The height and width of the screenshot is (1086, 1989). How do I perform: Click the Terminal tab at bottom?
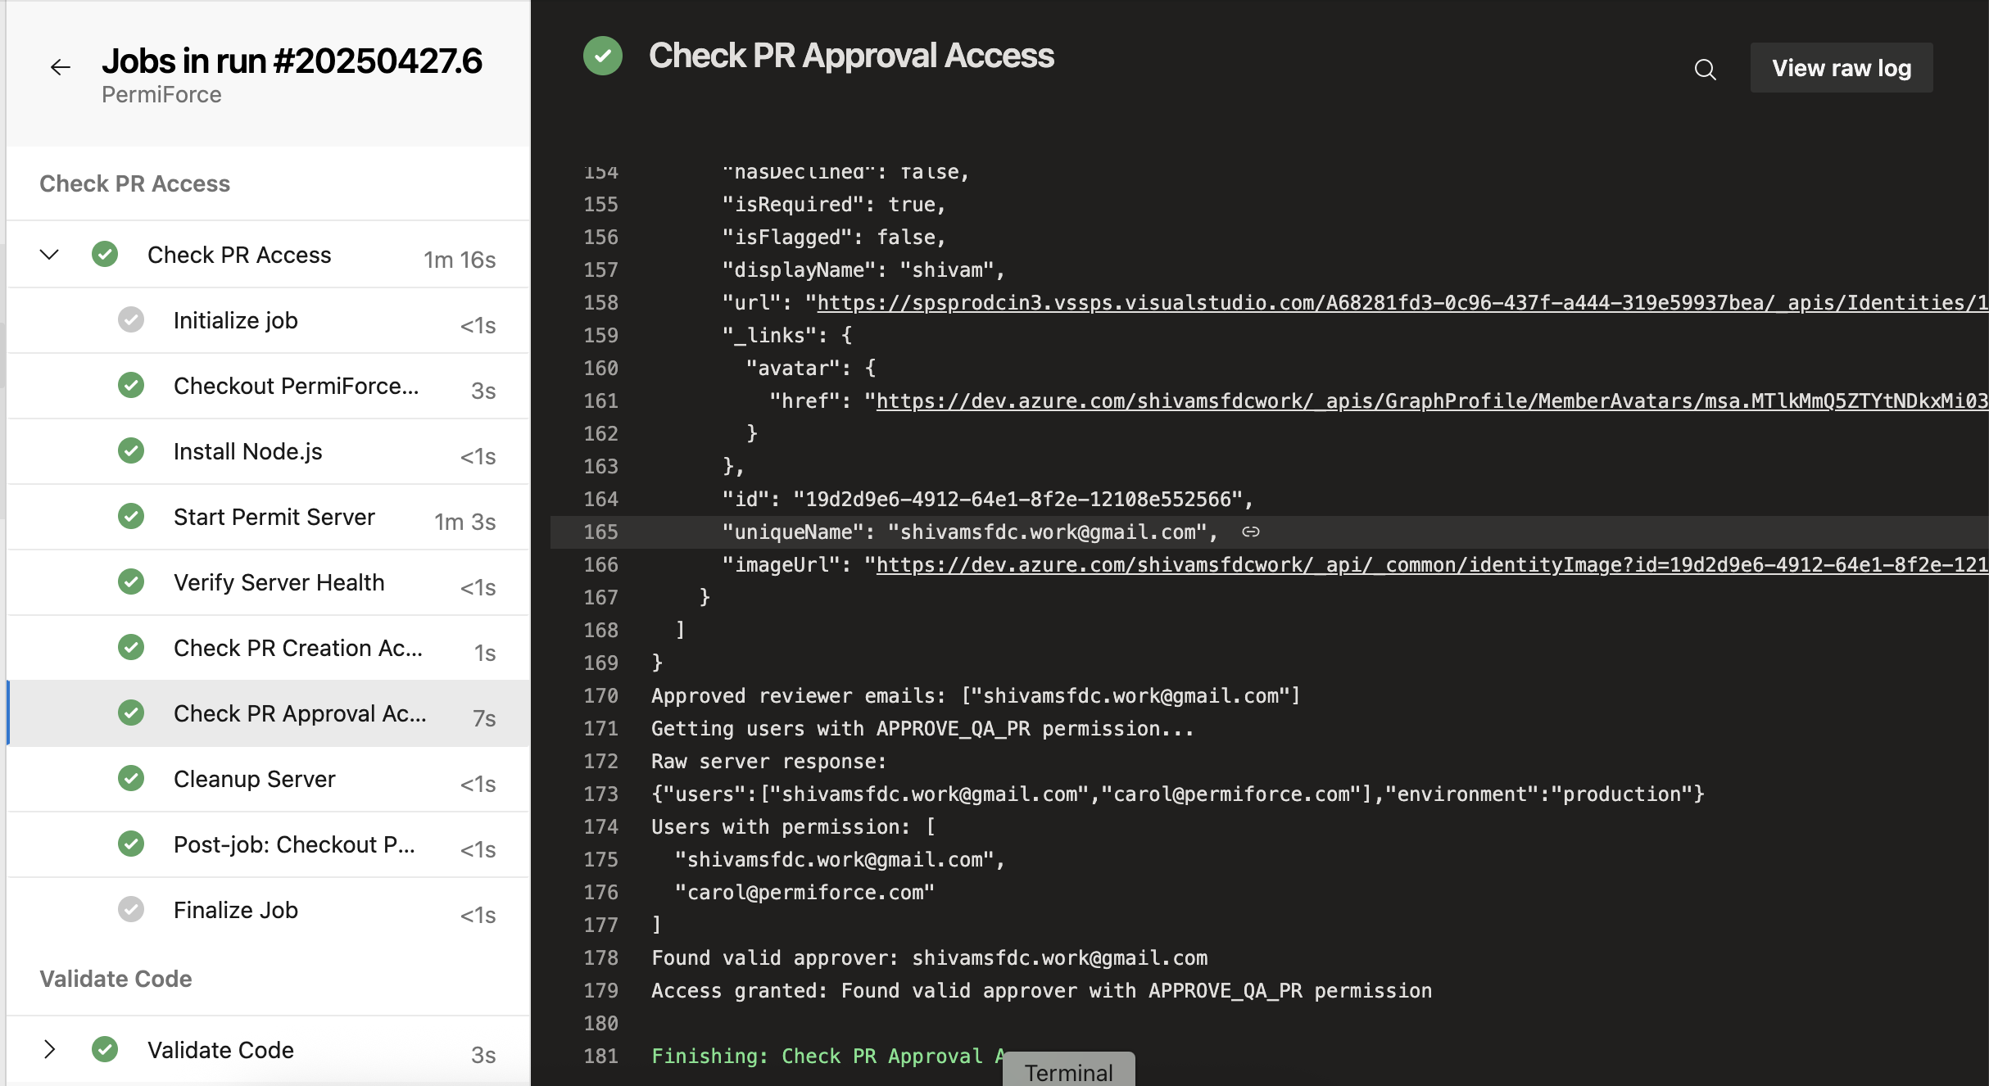(x=1069, y=1071)
